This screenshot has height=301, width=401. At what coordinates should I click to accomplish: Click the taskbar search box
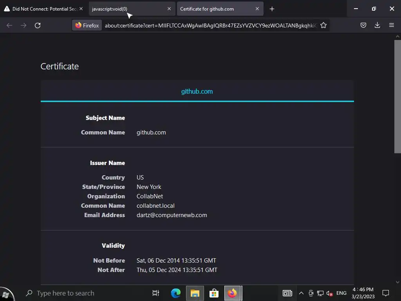pos(82,293)
